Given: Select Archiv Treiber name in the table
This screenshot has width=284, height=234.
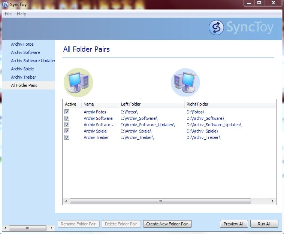Looking at the screenshot, I should point(96,137).
